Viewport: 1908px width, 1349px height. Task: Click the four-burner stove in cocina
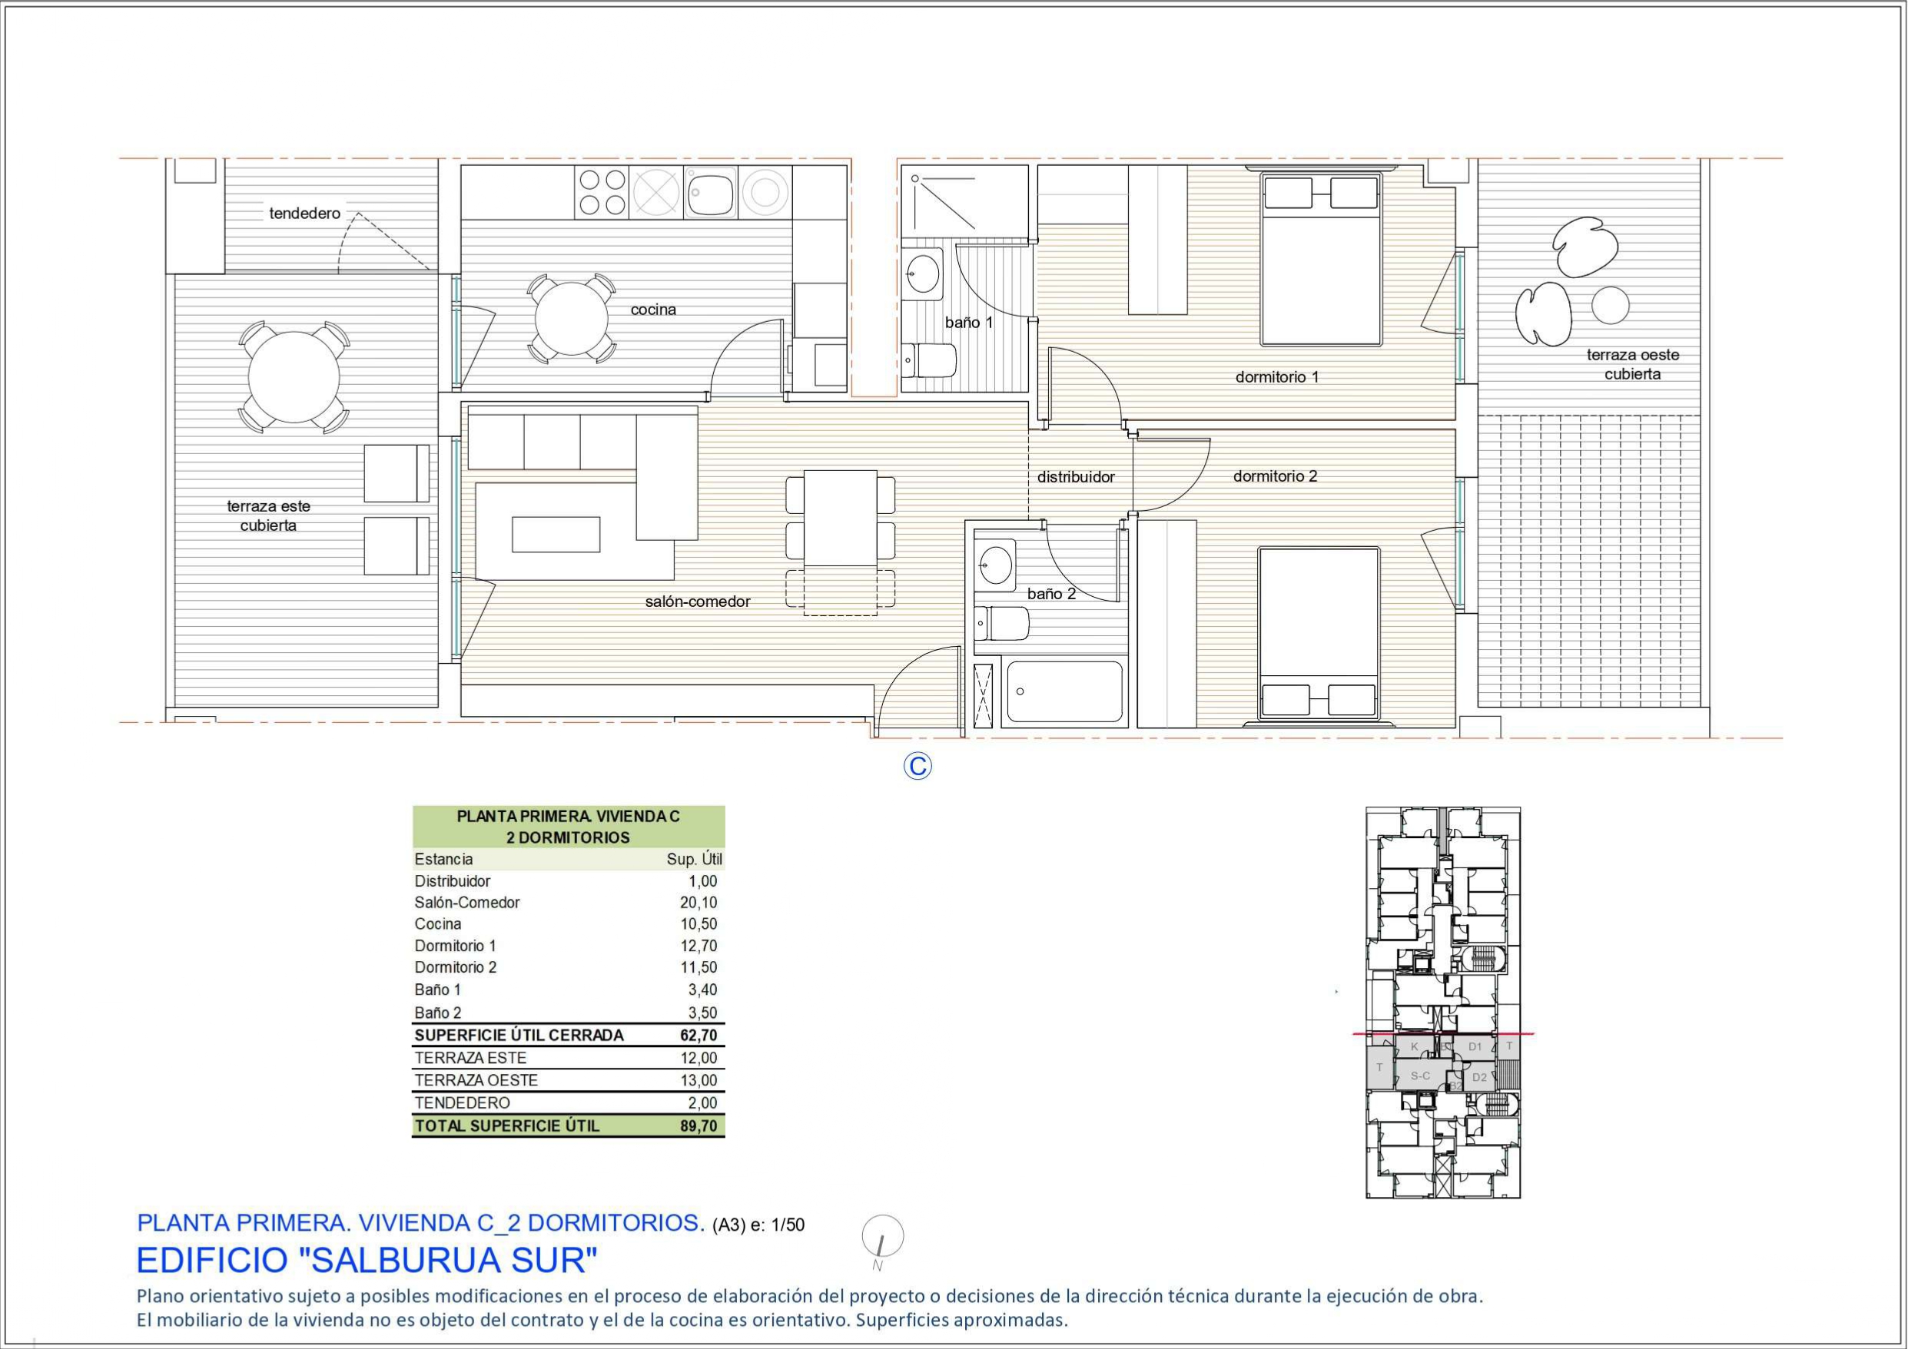[x=602, y=192]
